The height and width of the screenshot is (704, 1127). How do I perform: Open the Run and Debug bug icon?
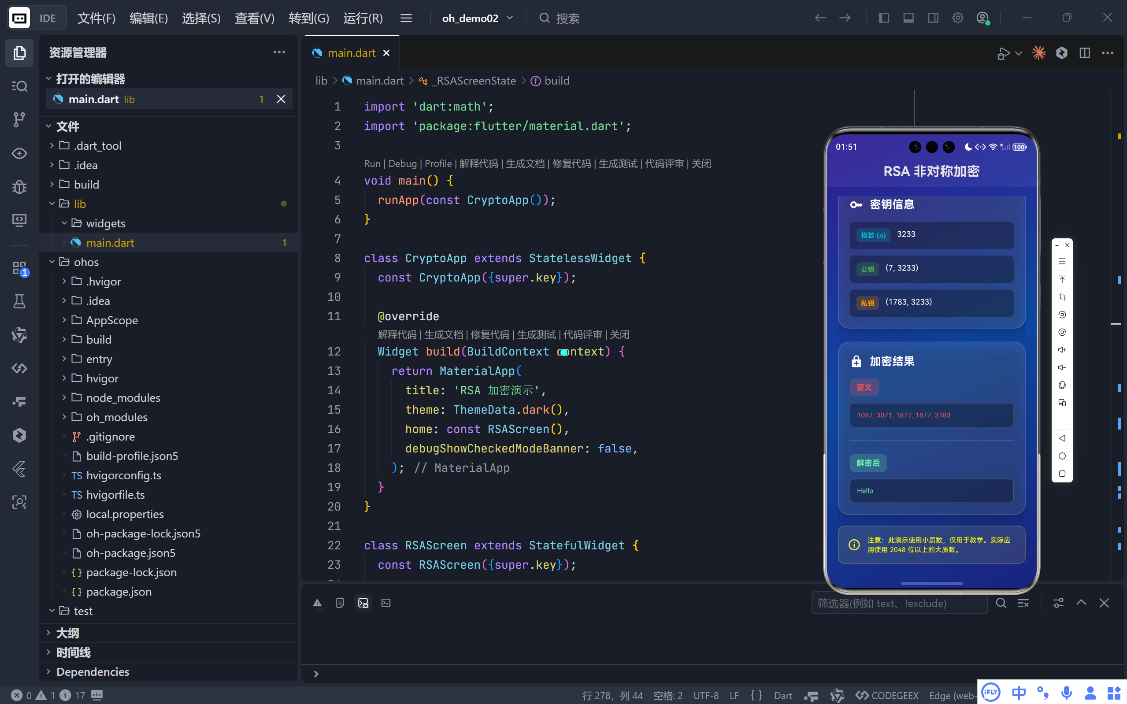point(19,187)
